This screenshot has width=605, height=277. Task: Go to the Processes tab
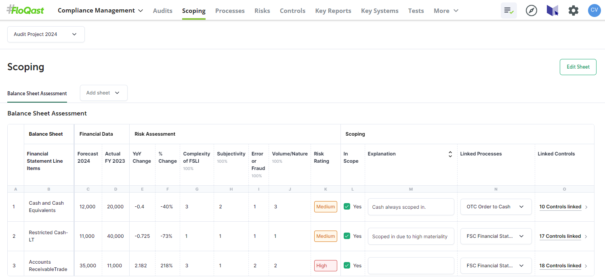230,11
